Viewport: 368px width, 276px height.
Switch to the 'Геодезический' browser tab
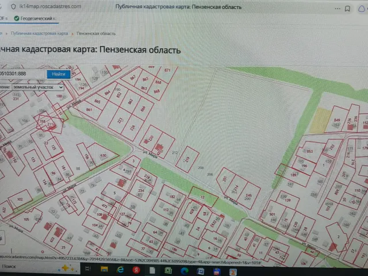[34, 18]
